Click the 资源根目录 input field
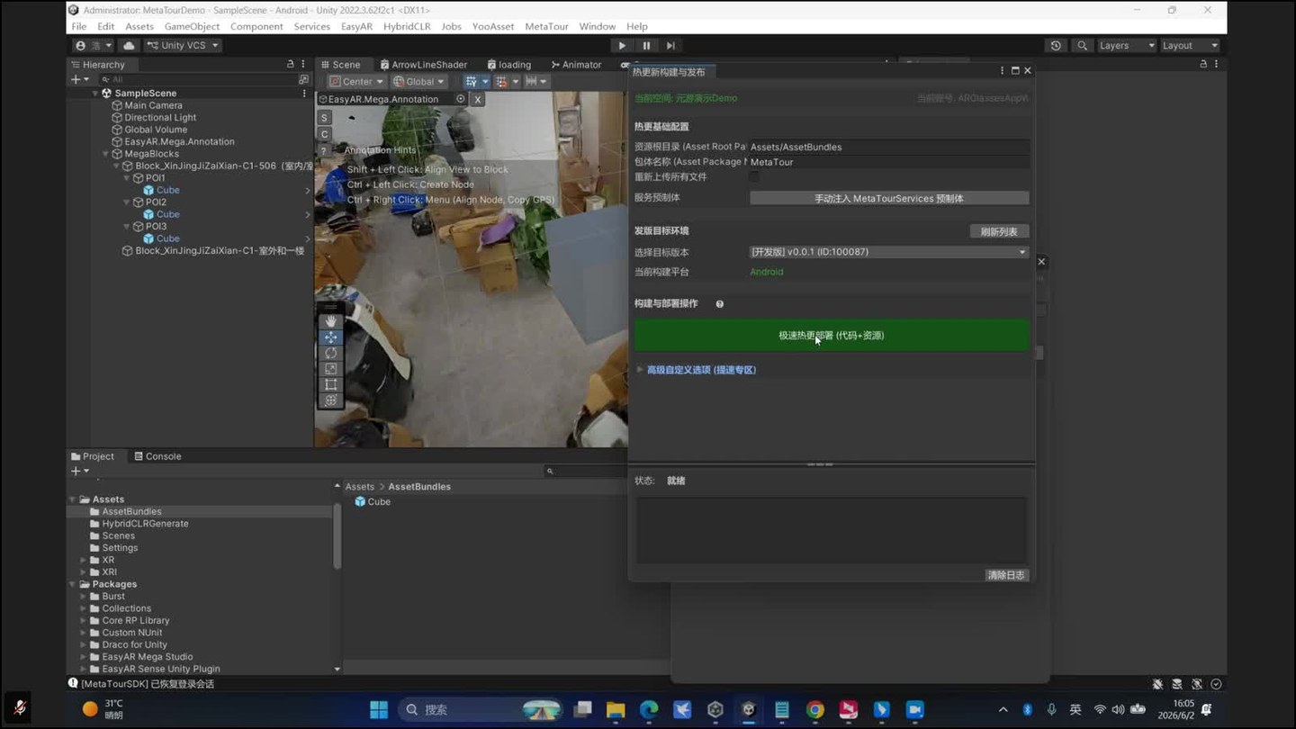This screenshot has height=729, width=1296. (x=889, y=147)
